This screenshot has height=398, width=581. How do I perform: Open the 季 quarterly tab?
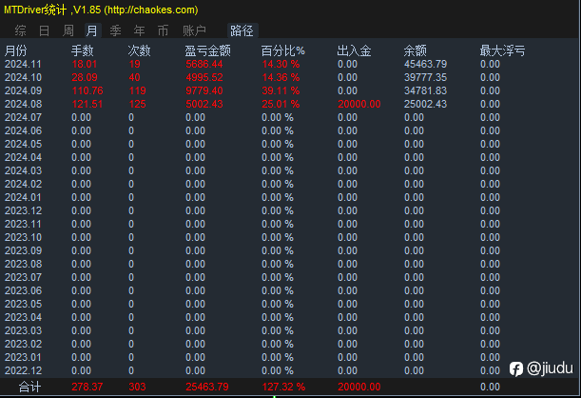[x=116, y=30]
